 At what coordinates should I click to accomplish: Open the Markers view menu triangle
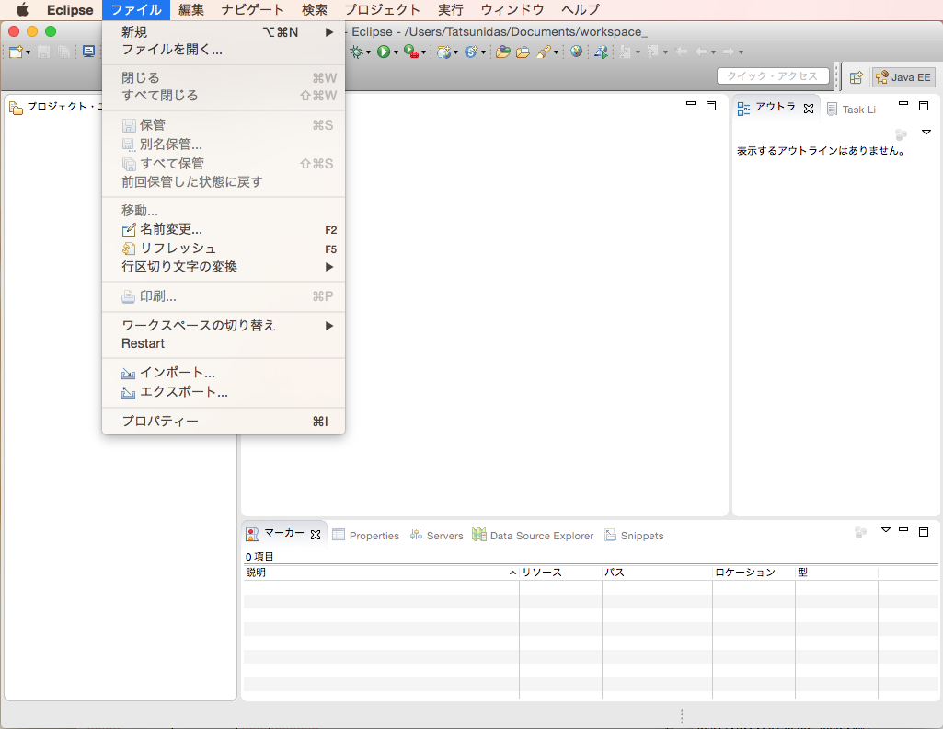[885, 530]
